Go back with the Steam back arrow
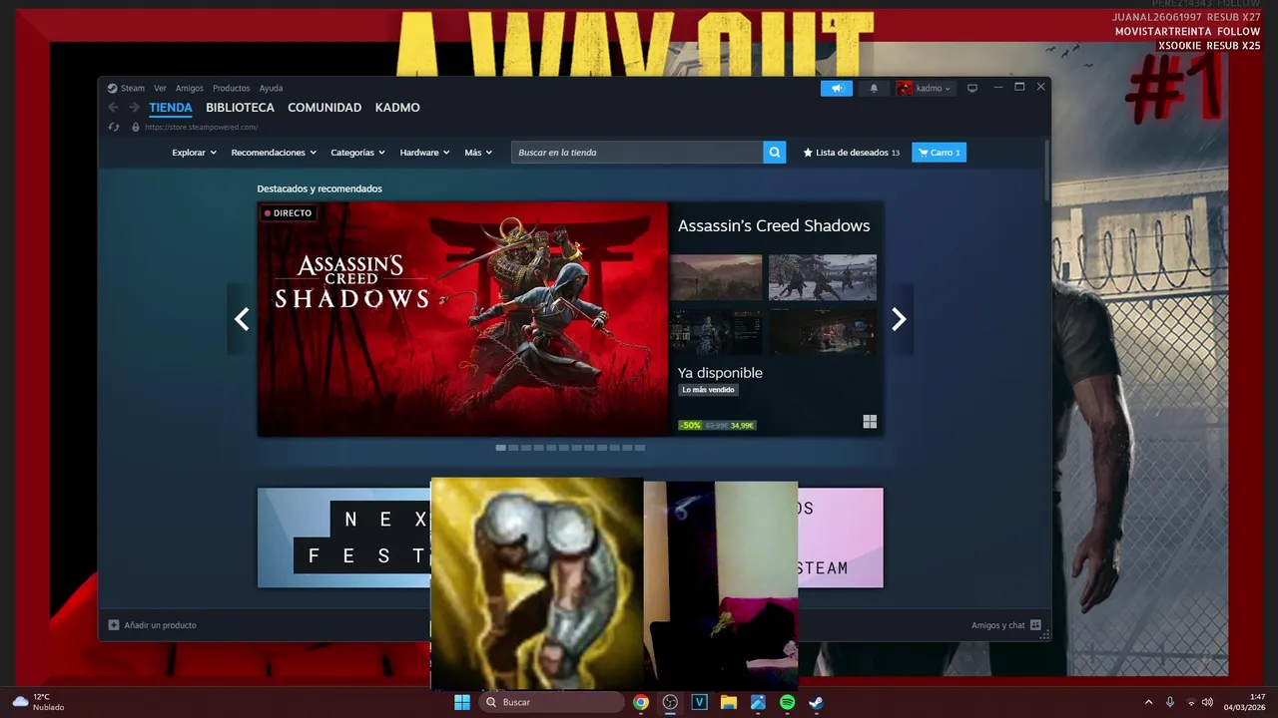The width and height of the screenshot is (1278, 718). click(x=113, y=108)
